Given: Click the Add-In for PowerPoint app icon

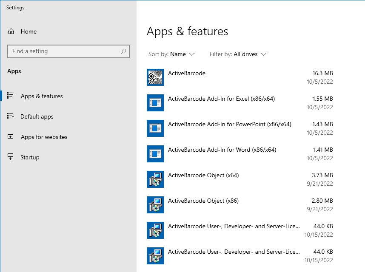Looking at the screenshot, I should click(x=155, y=128).
